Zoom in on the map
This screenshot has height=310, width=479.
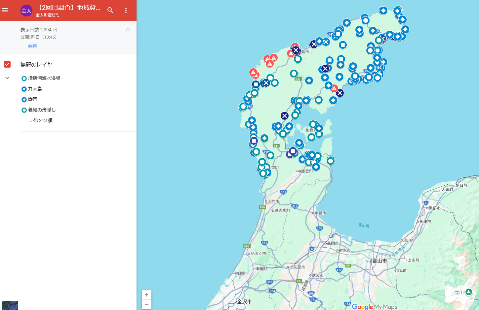click(146, 295)
